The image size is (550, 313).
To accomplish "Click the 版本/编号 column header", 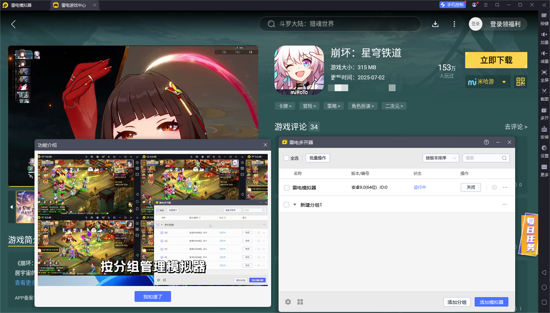I will [360, 173].
